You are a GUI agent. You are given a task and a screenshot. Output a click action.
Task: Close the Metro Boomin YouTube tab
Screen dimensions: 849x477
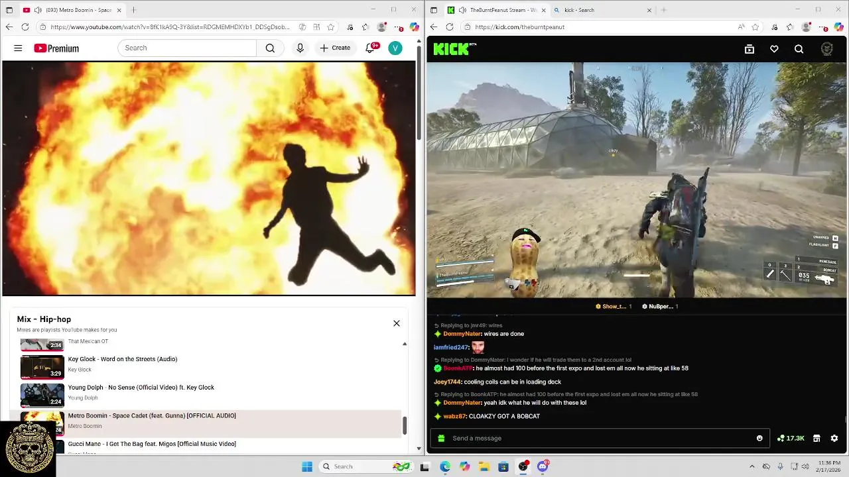pyautogui.click(x=120, y=10)
